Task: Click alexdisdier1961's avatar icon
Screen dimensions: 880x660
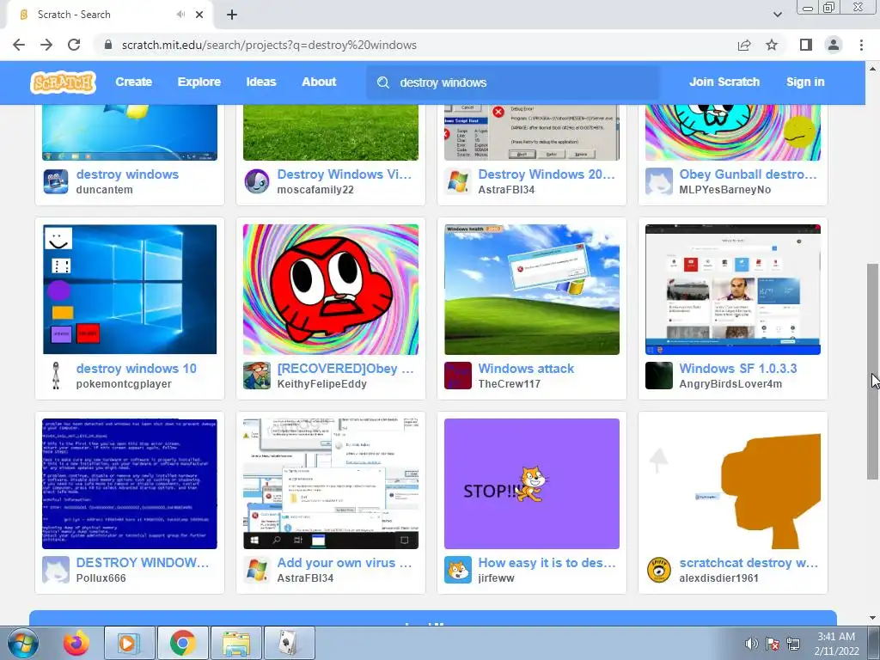Action: click(x=659, y=570)
